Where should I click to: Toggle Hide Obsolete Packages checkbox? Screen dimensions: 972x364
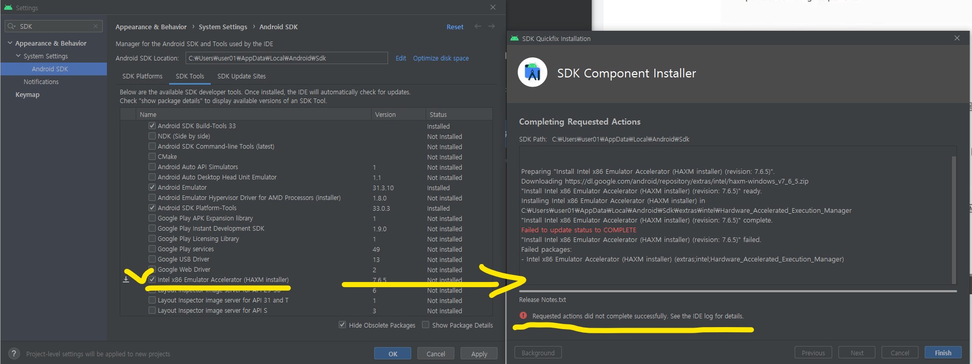(342, 325)
